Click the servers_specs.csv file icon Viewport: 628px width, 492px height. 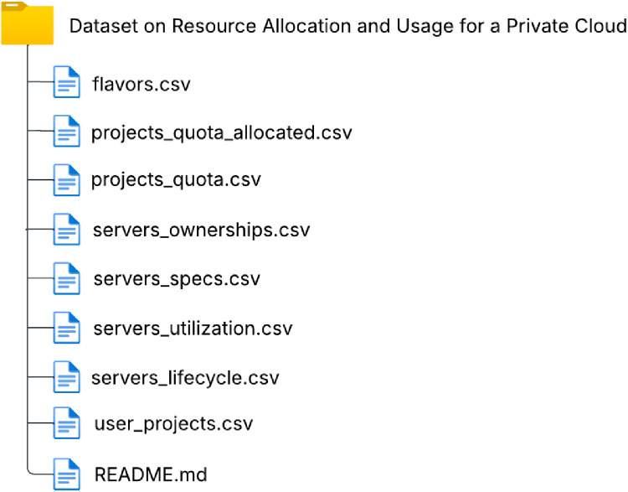(x=66, y=278)
